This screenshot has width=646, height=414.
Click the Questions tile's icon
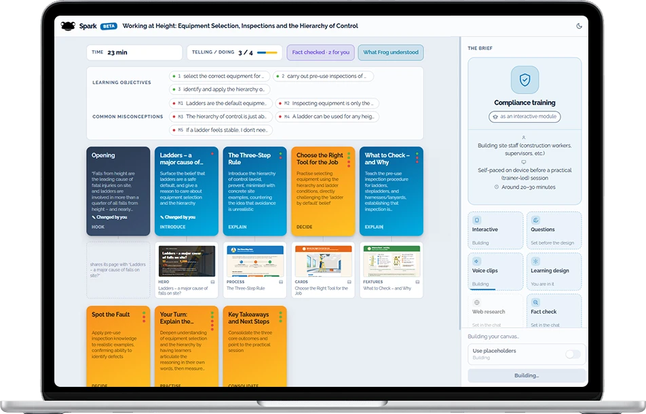click(x=535, y=220)
